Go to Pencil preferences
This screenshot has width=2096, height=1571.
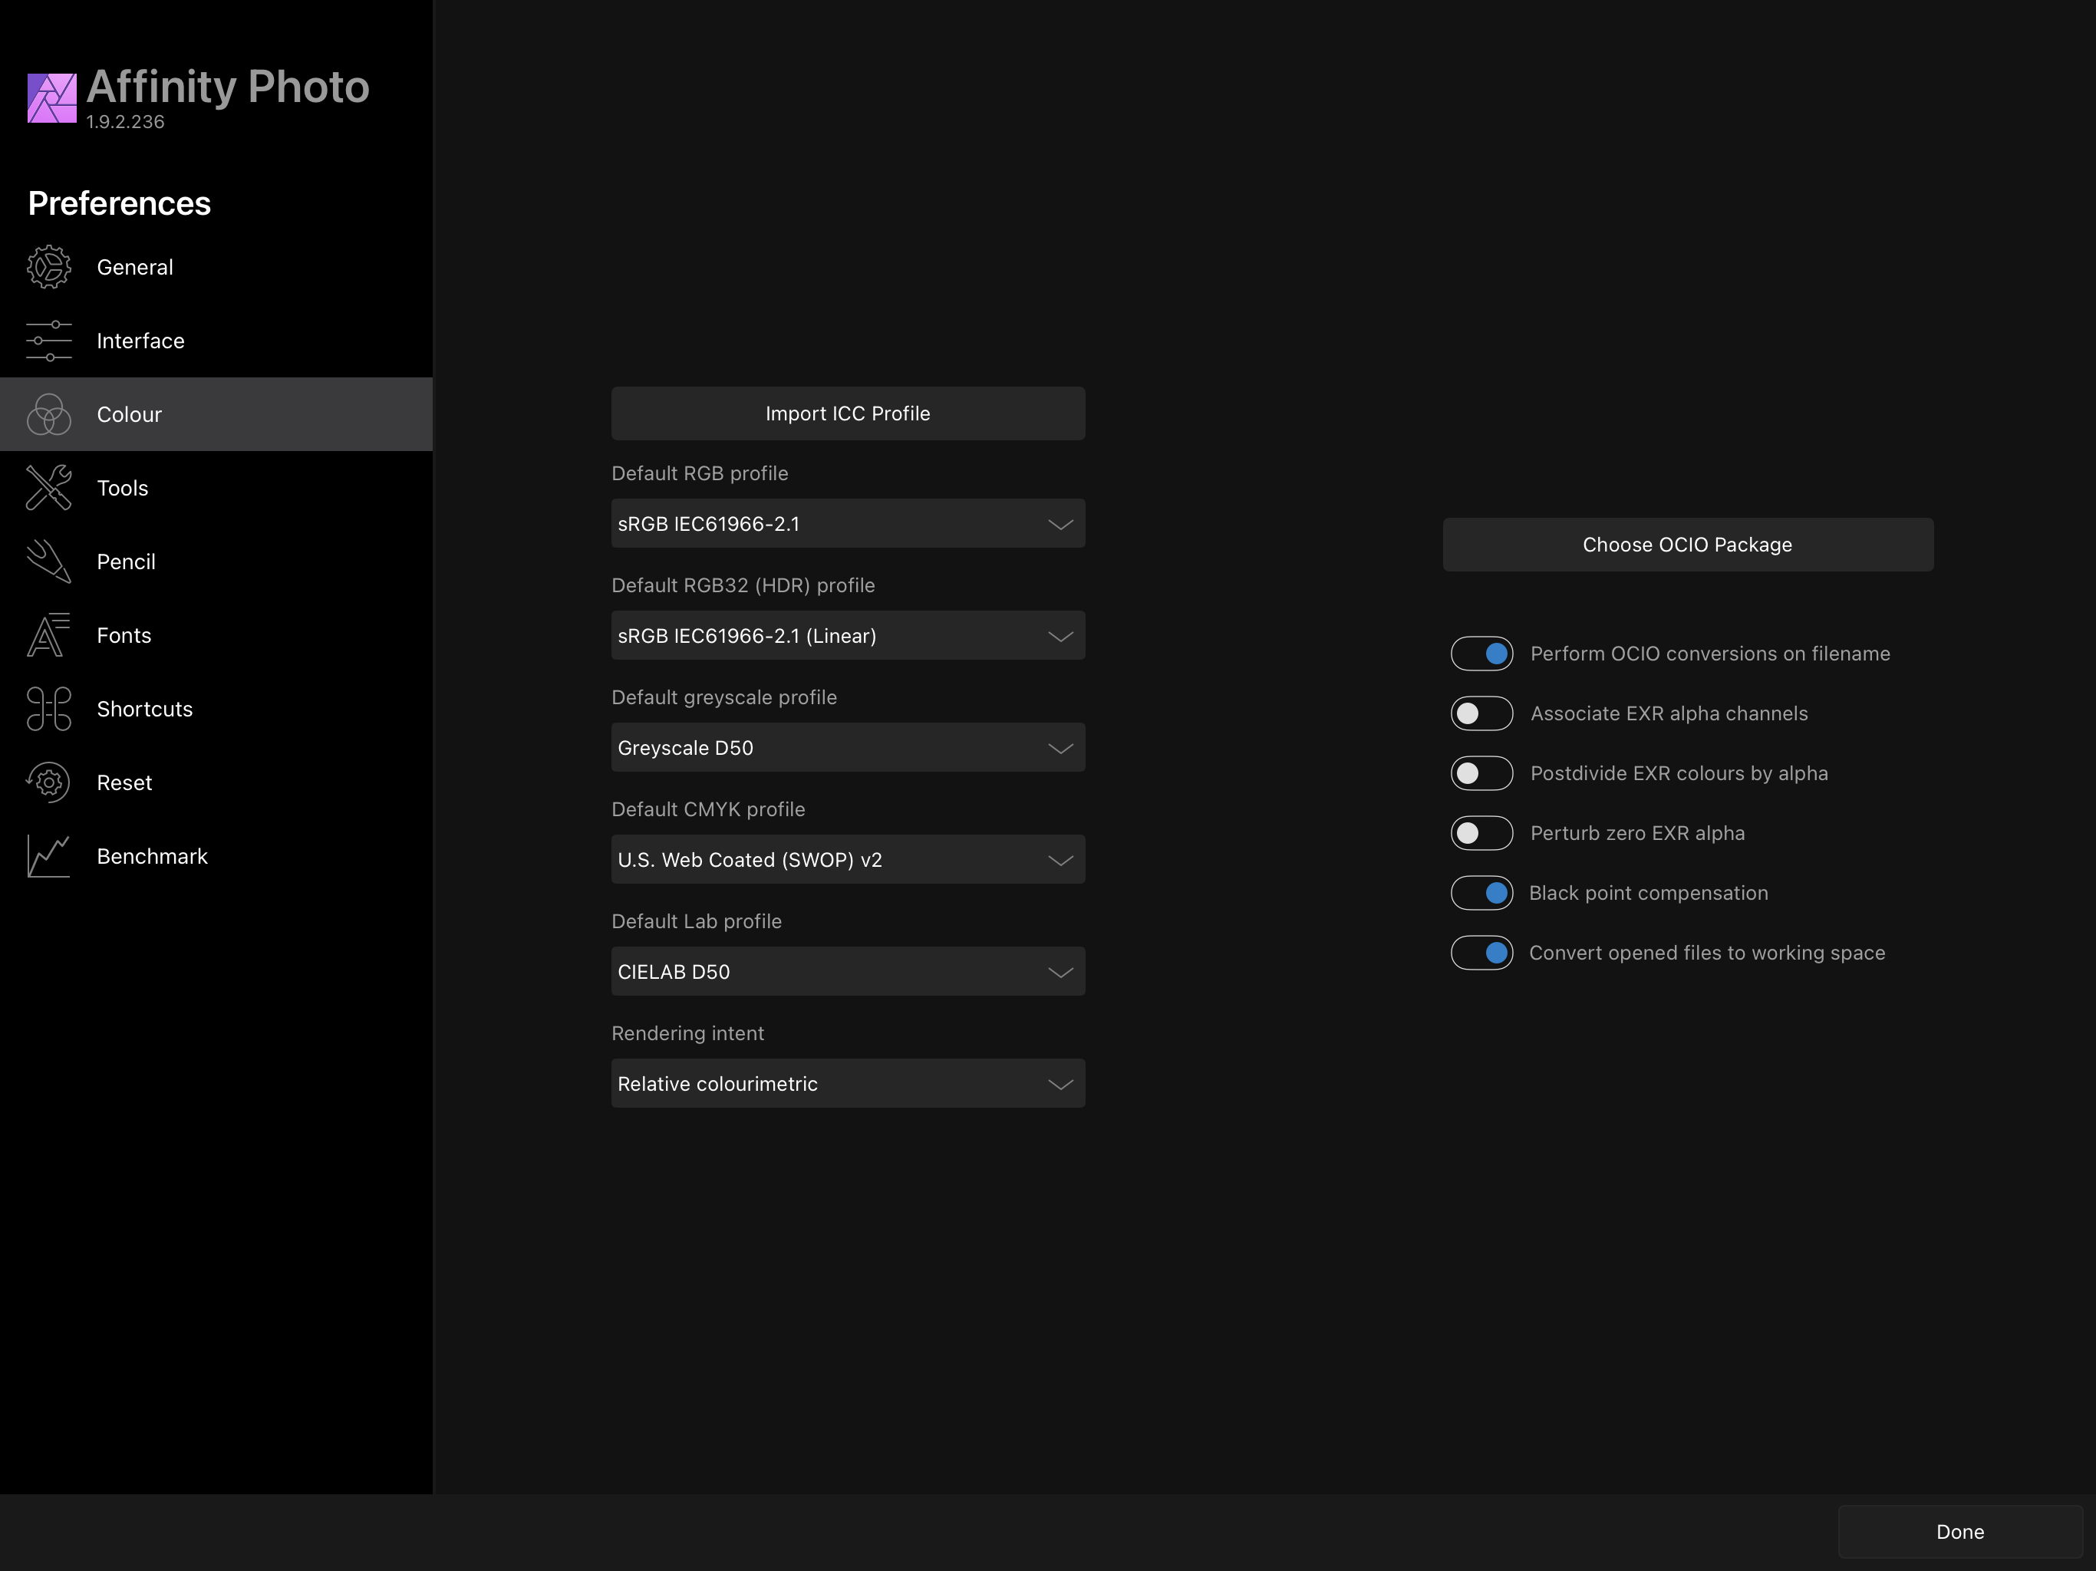coord(216,562)
